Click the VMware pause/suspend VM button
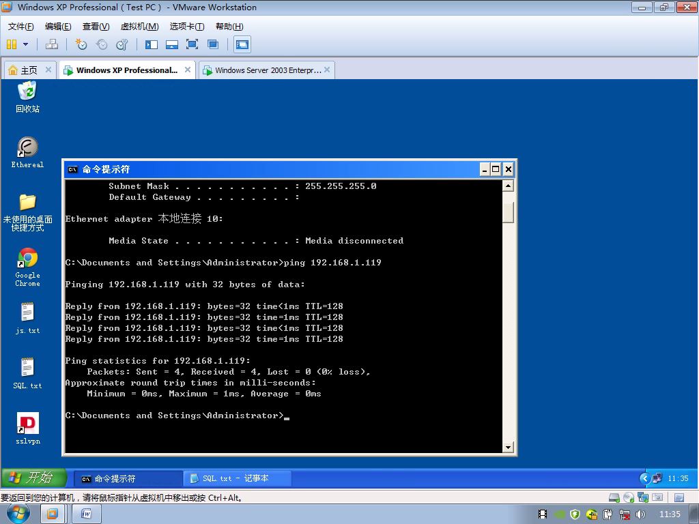This screenshot has height=524, width=699. 12,44
